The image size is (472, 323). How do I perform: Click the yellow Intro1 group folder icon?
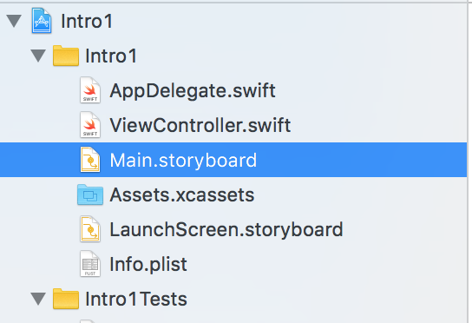coord(66,56)
